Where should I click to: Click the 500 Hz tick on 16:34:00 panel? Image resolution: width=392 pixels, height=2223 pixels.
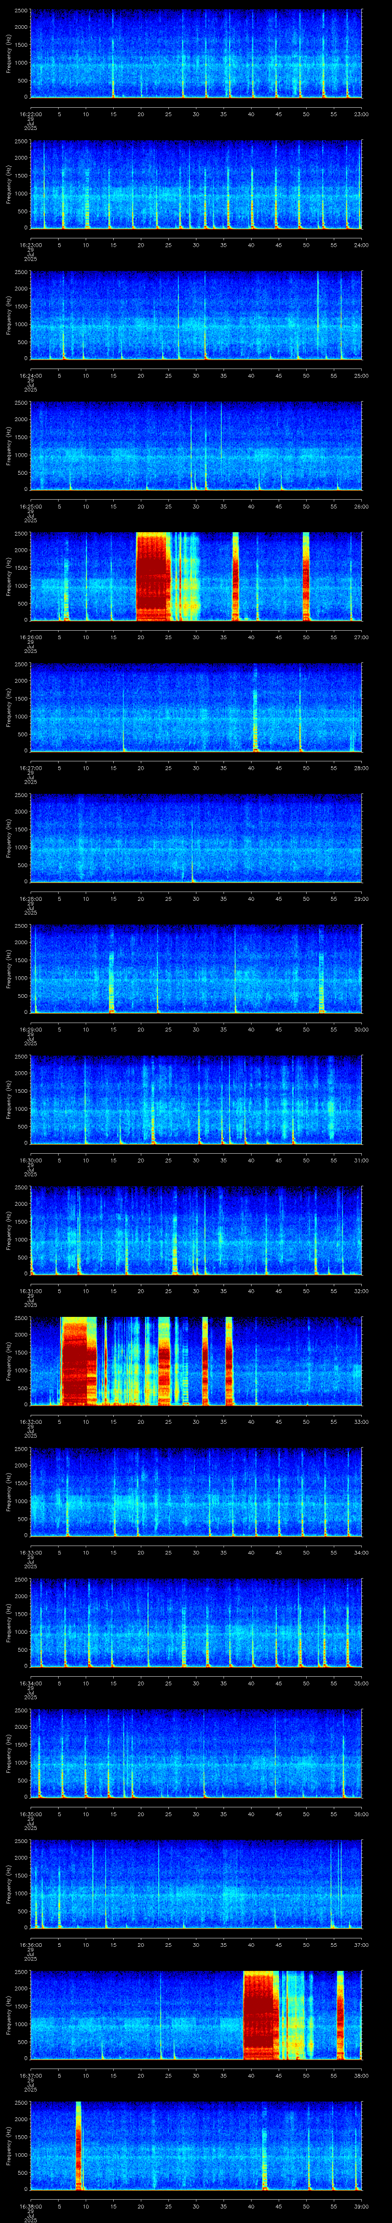click(x=23, y=1649)
